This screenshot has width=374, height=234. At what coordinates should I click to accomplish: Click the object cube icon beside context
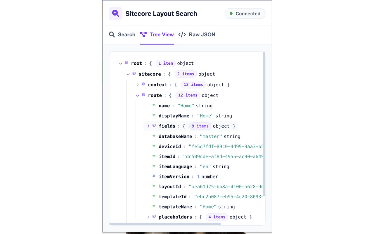(143, 84)
